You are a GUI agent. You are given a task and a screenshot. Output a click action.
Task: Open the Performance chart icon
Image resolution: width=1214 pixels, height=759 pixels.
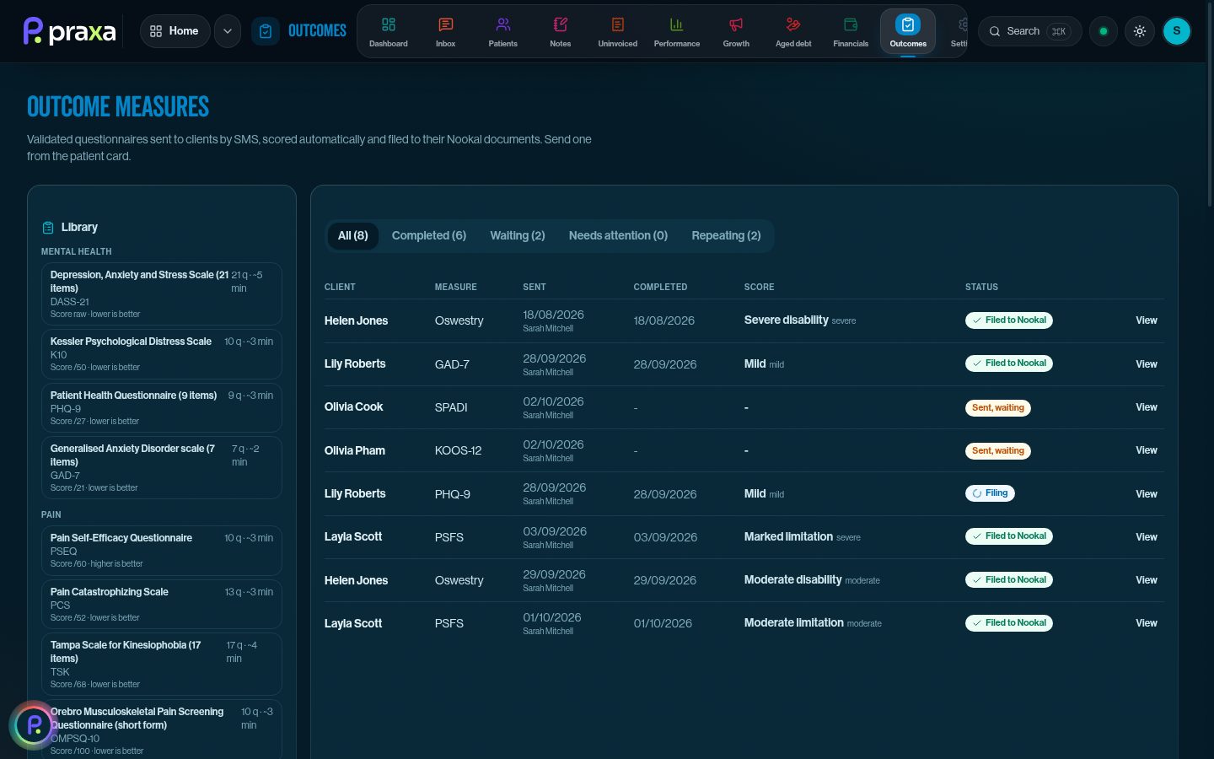[677, 31]
